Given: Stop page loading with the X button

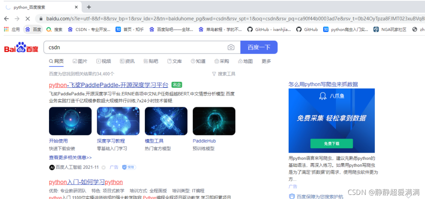Looking at the screenshot, I should click(x=28, y=19).
